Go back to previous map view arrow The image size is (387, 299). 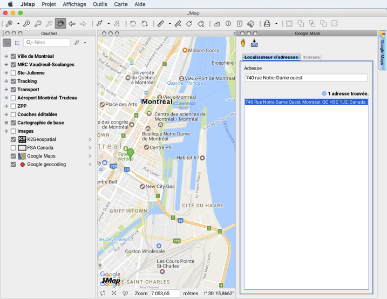pos(72,24)
